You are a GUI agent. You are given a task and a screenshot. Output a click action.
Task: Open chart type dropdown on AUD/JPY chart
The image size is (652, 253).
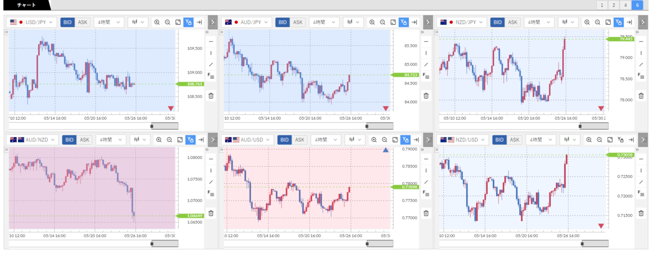click(353, 22)
